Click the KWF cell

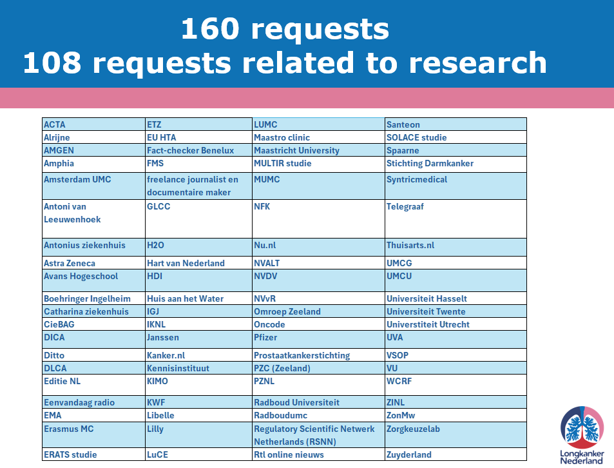tap(198, 402)
